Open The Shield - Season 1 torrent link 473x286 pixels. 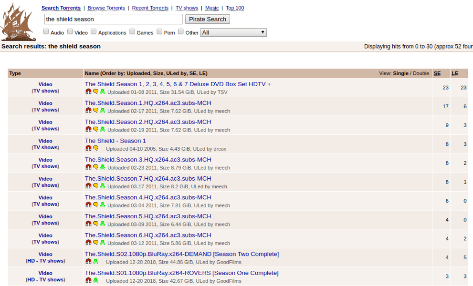point(115,141)
